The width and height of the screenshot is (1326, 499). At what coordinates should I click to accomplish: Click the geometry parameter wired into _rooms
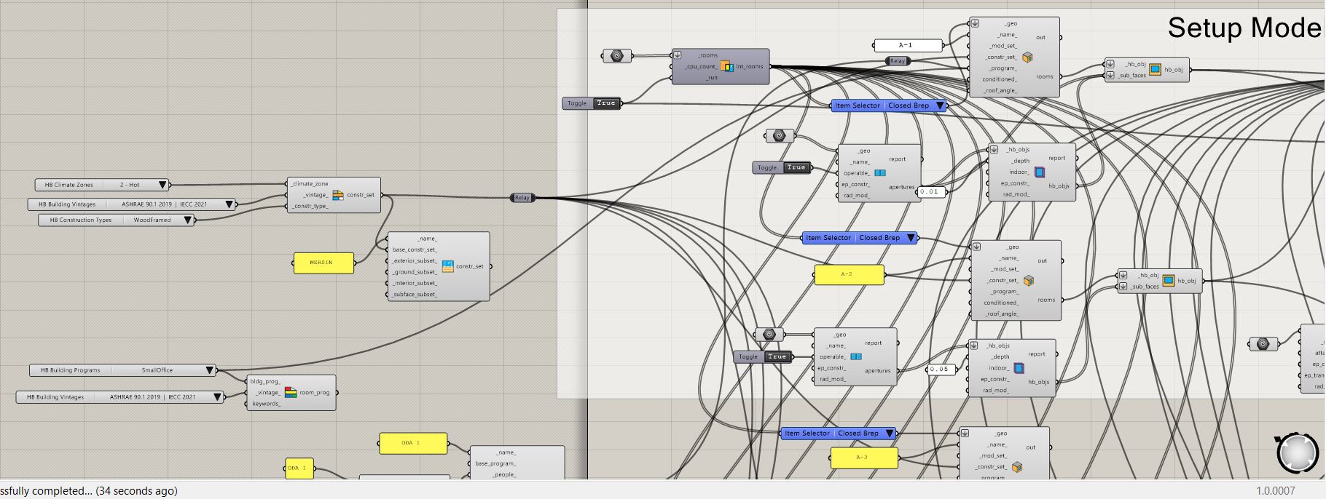pyautogui.click(x=617, y=56)
